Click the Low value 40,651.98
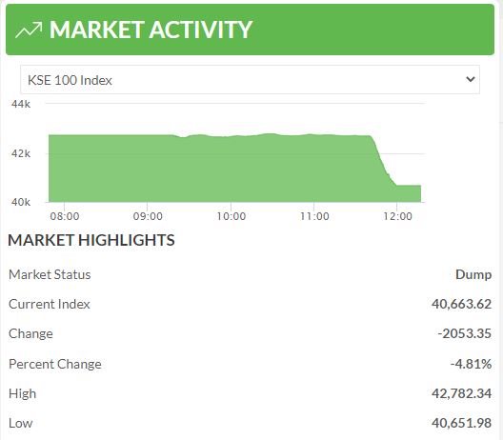 (461, 423)
